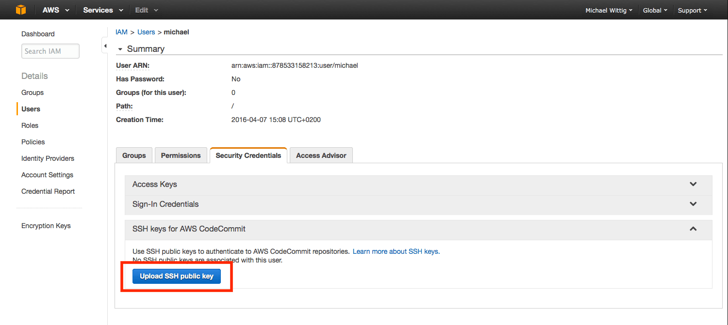728x325 pixels.
Task: Switch to the Permissions tab
Action: click(181, 155)
